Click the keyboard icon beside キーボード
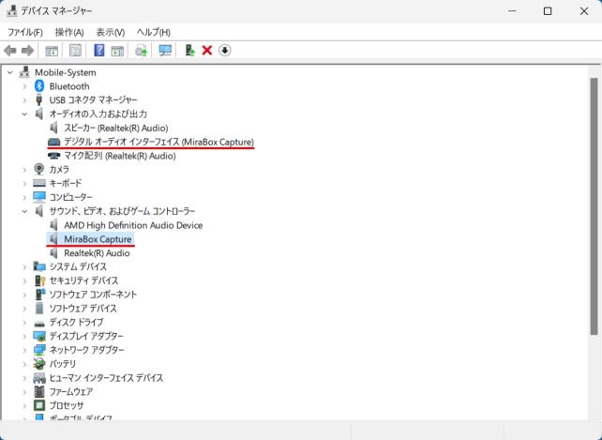 point(39,183)
